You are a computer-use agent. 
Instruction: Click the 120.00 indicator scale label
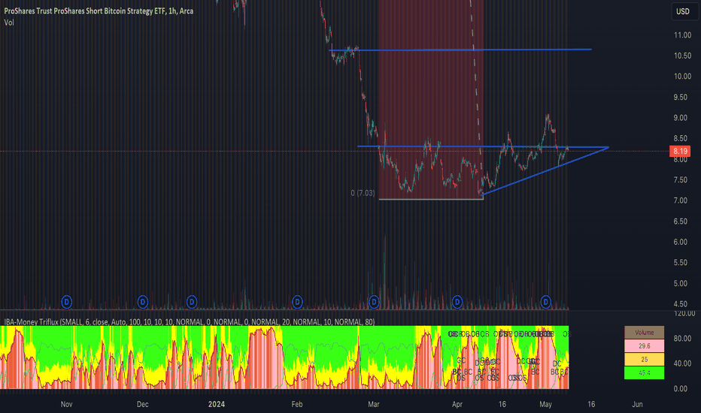click(684, 313)
